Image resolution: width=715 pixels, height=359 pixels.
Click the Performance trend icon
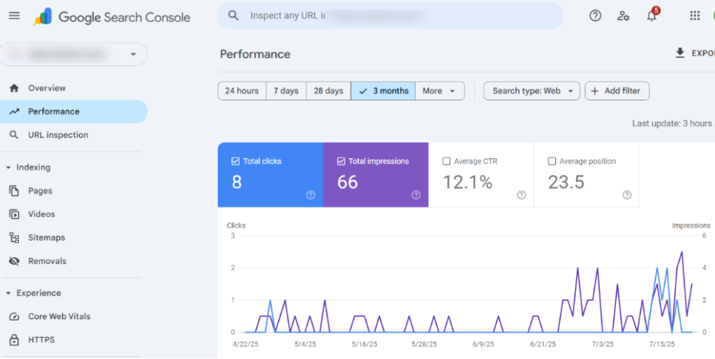(14, 112)
